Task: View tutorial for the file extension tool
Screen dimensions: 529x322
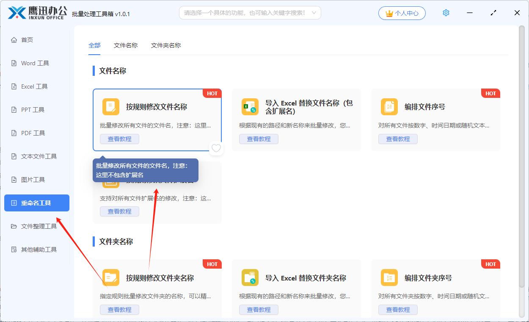Action: click(119, 211)
